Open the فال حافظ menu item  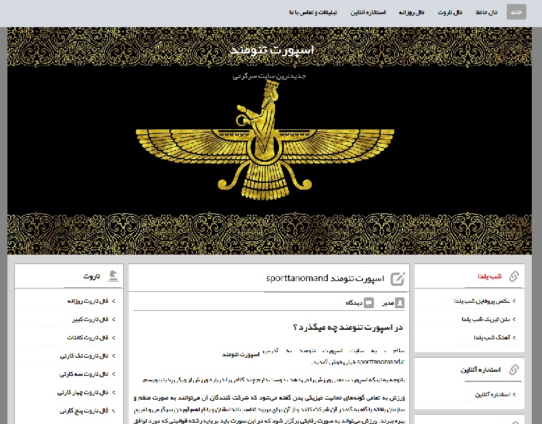486,12
